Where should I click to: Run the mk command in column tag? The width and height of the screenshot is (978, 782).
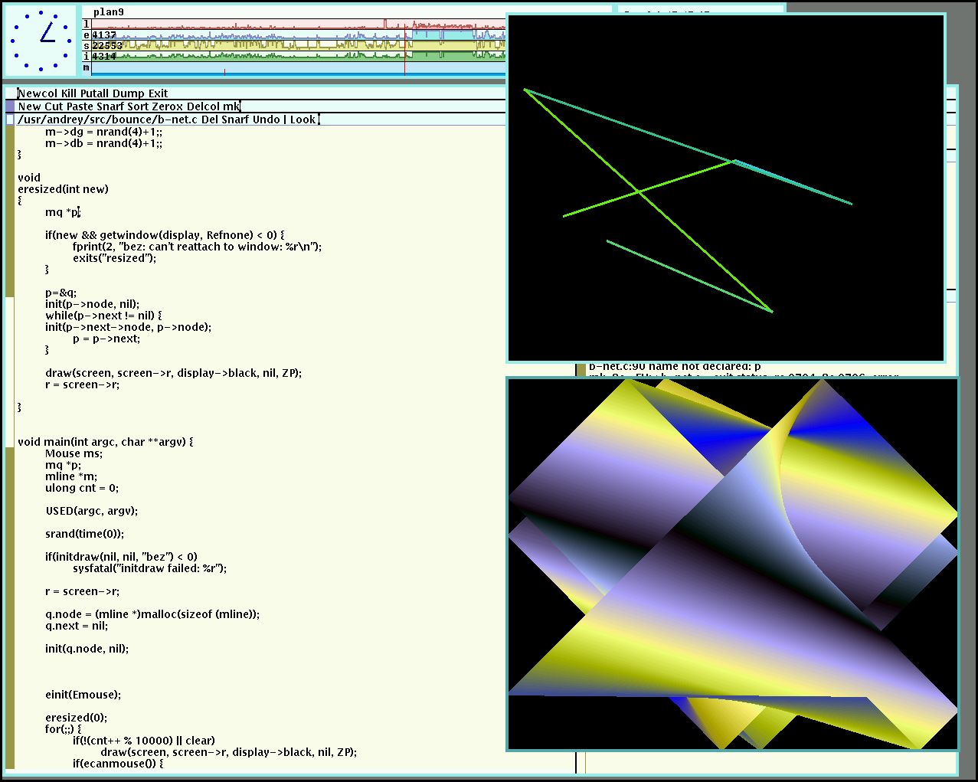pyautogui.click(x=231, y=106)
